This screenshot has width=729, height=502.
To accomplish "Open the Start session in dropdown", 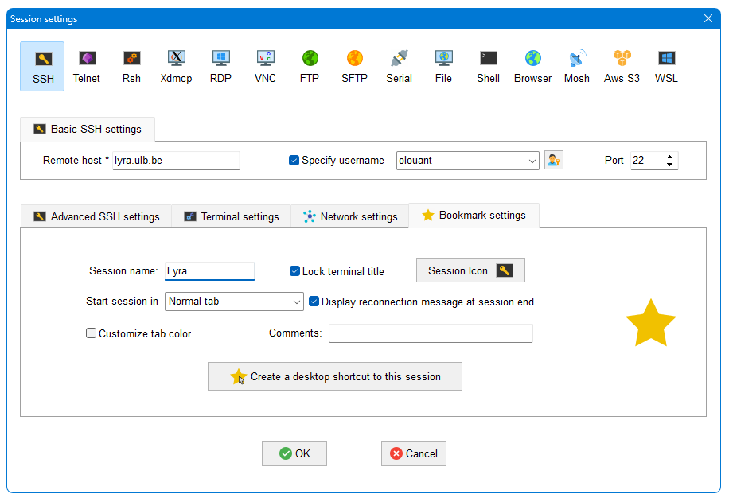I will point(296,302).
